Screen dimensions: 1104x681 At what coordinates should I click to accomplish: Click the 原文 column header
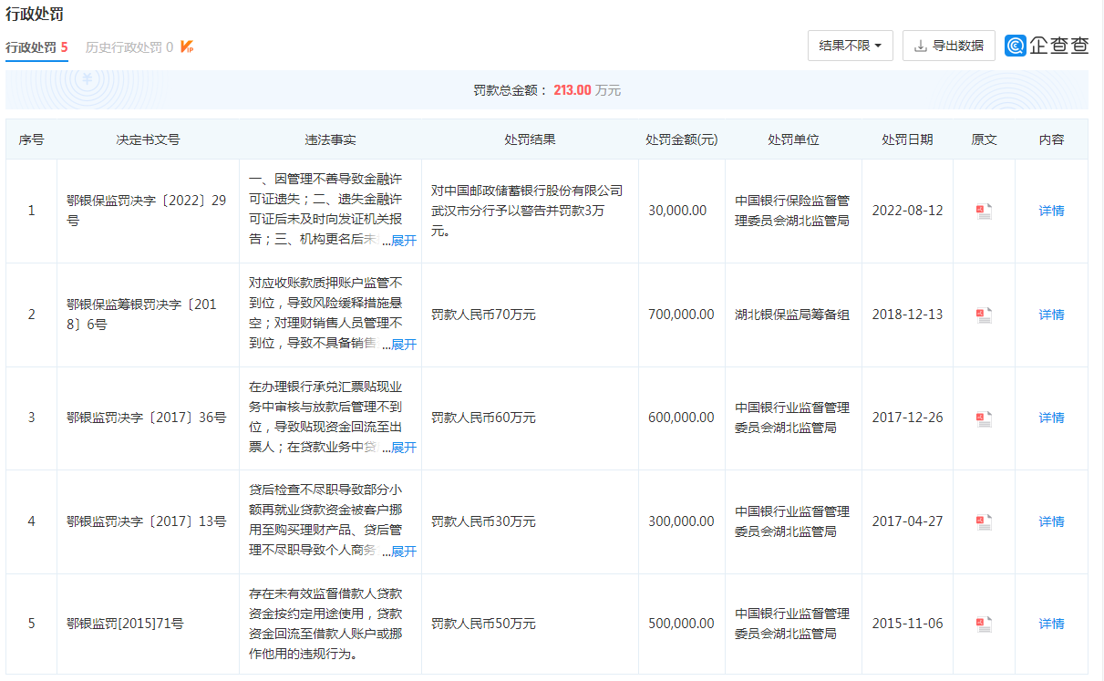click(984, 140)
